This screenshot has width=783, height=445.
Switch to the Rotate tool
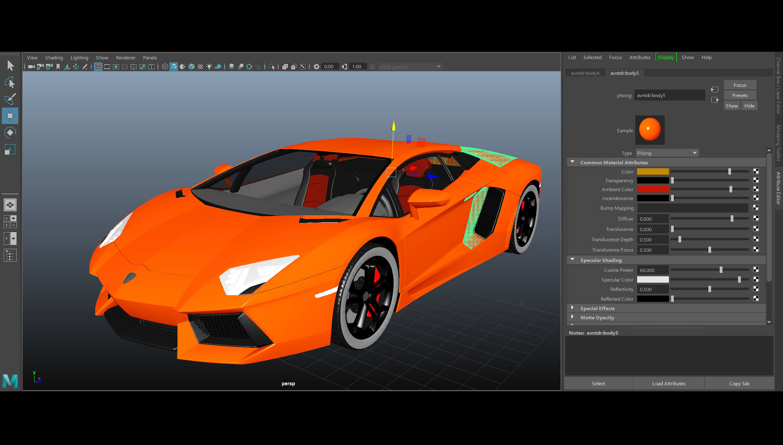pos(10,133)
